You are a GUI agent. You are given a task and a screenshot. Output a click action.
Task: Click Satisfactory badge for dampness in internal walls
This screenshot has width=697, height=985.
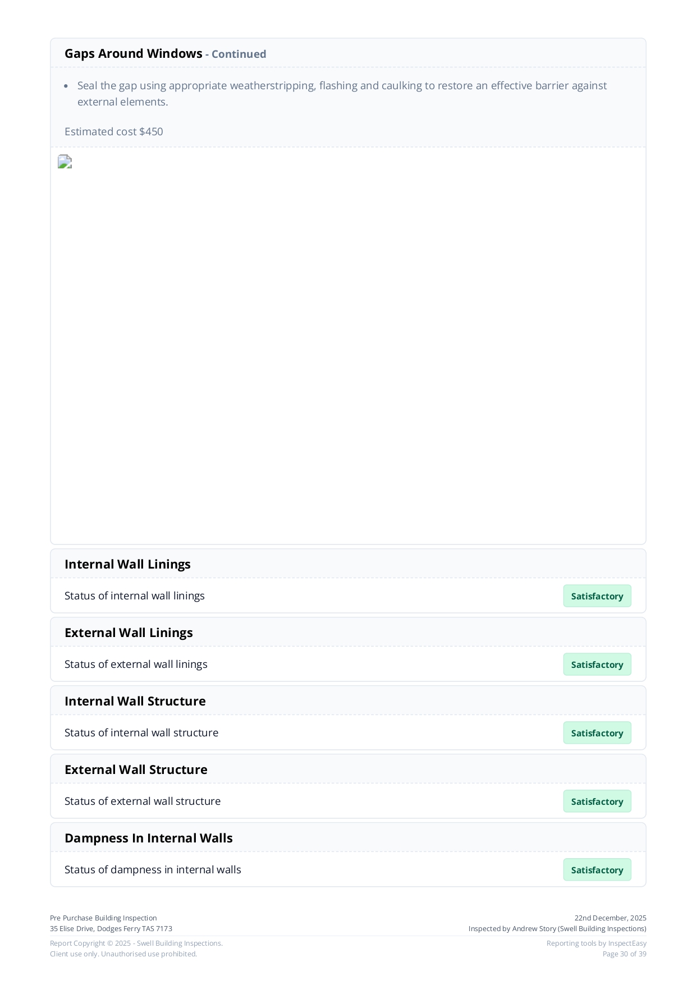pyautogui.click(x=597, y=870)
